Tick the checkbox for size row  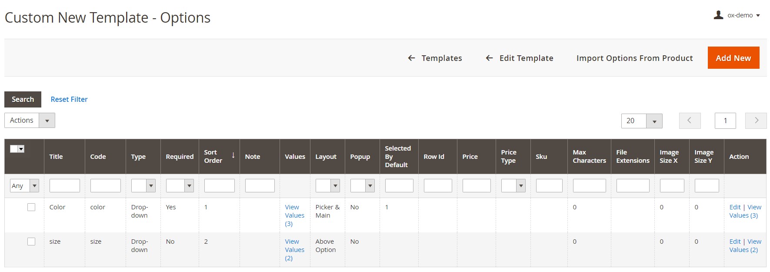coord(31,242)
